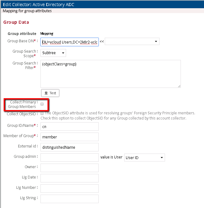Click the monitor icon on Test button

[x=46, y=93]
